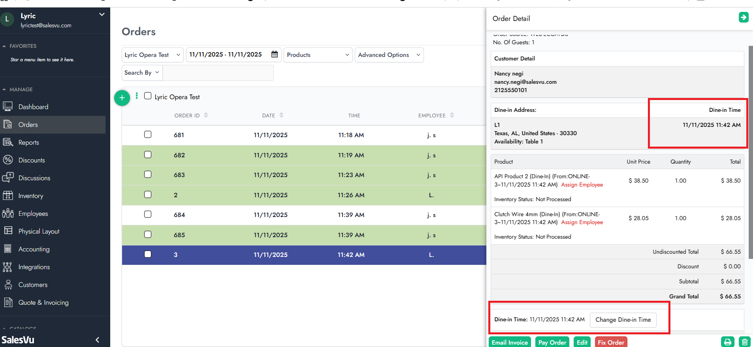Collapse sidebar using the left chevron
This screenshot has height=347, width=753.
(x=97, y=340)
